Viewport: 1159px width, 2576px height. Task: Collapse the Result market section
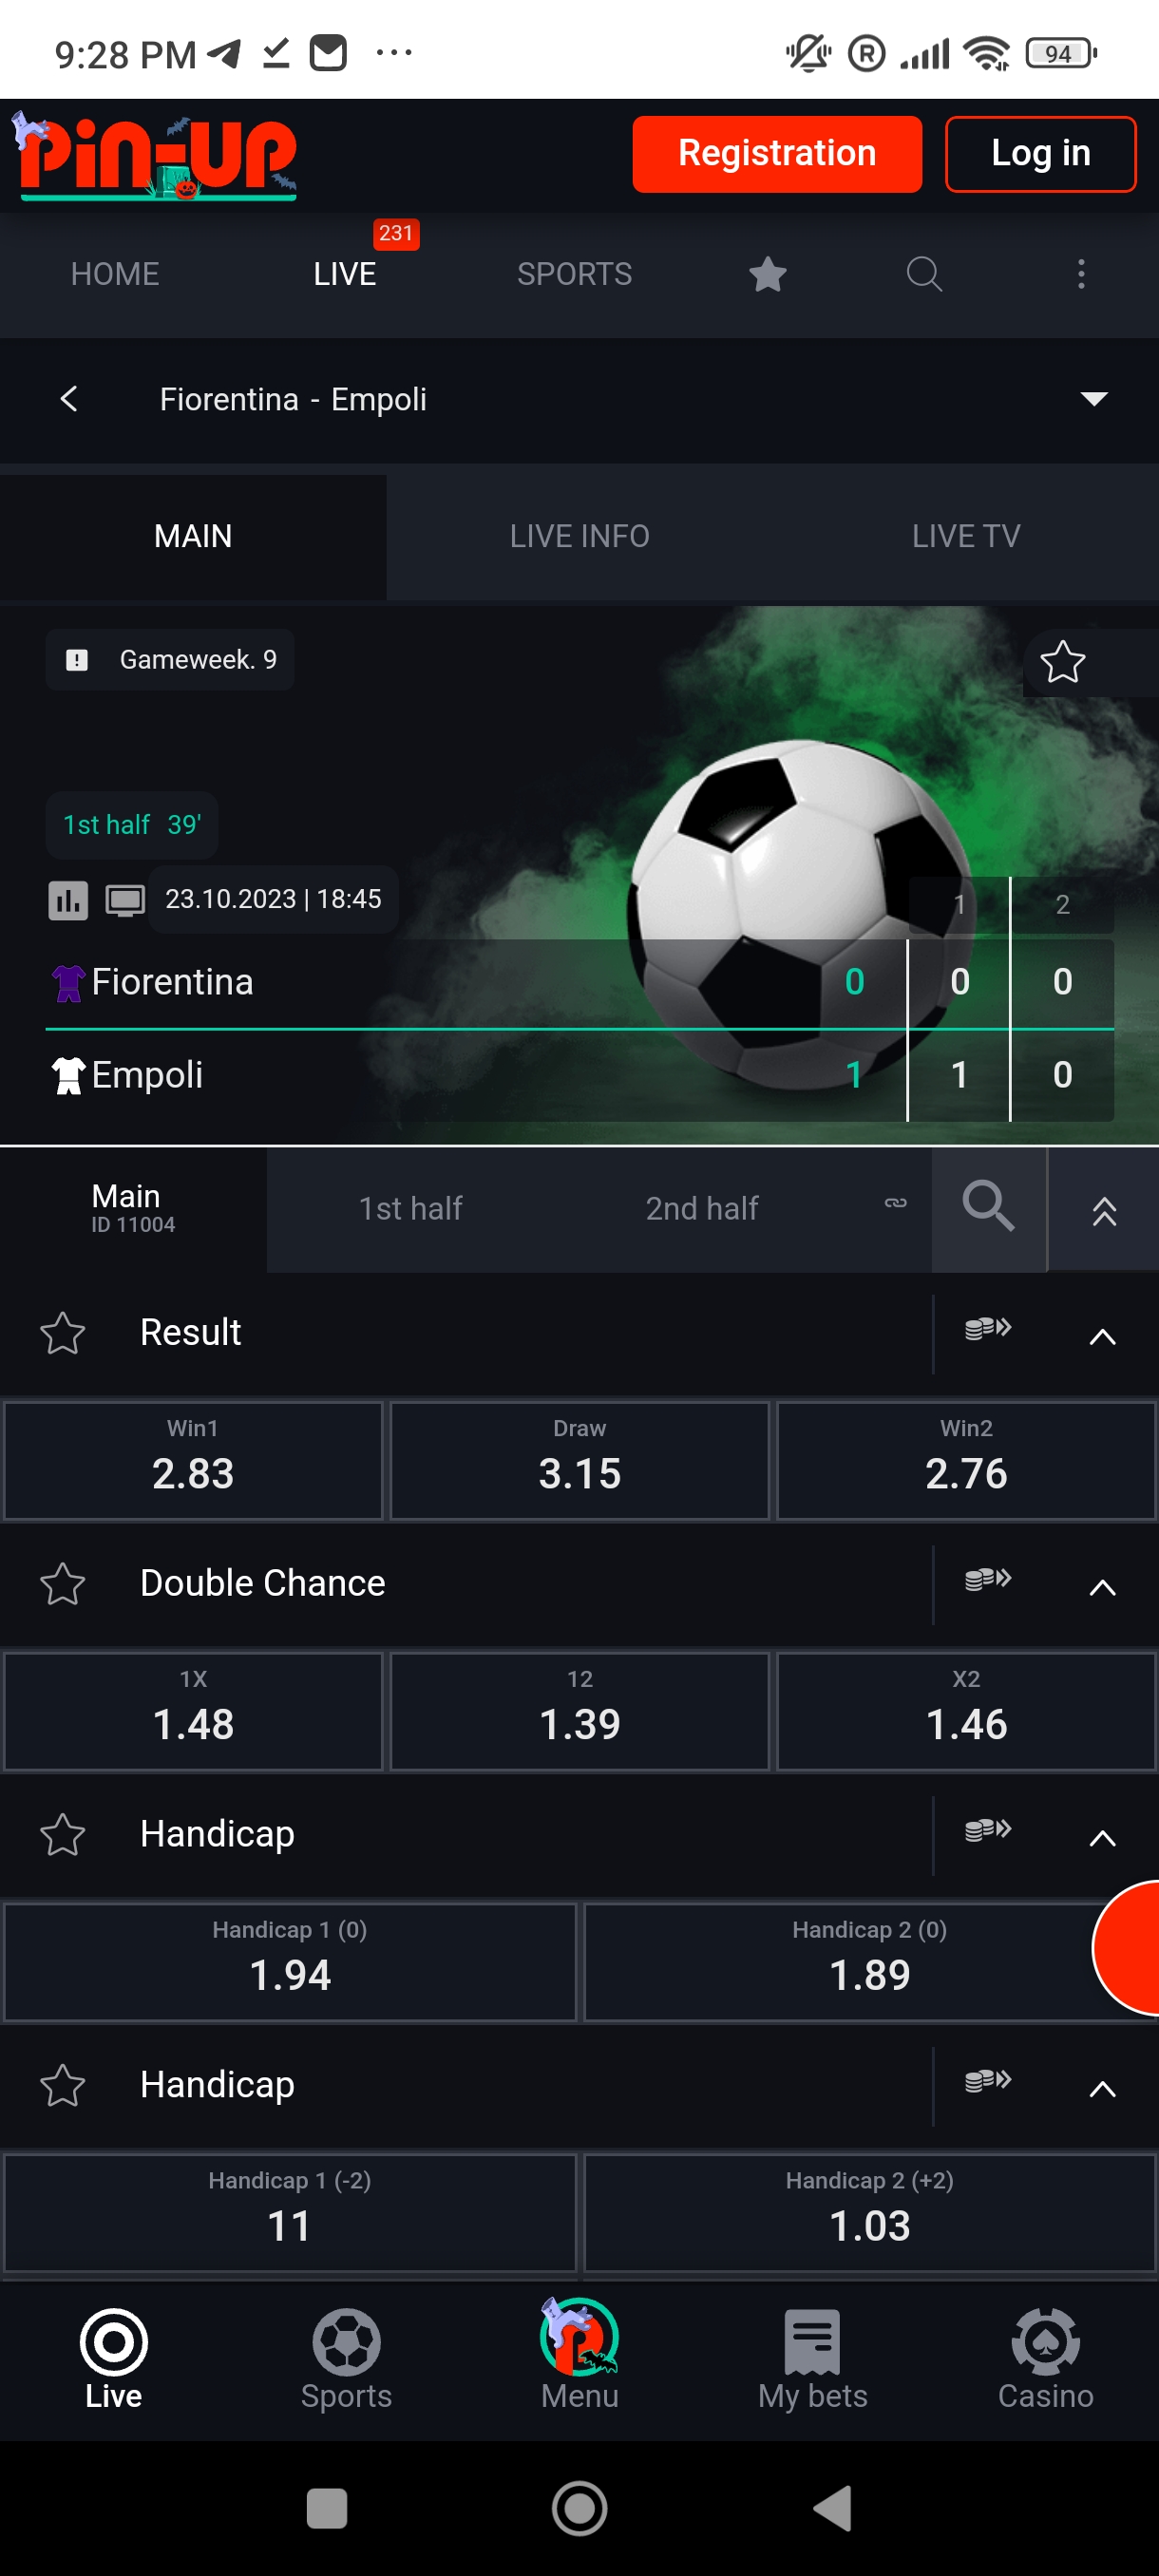pyautogui.click(x=1101, y=1336)
